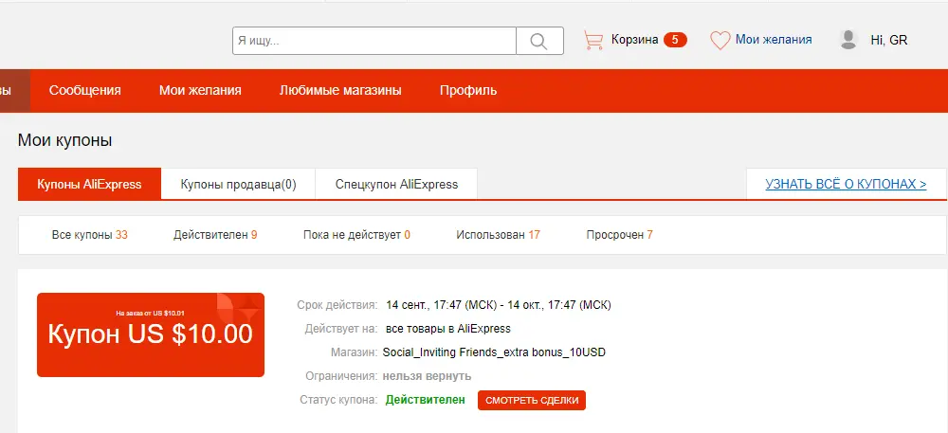Screen dimensions: 948x433
Task: Switch to 'Спецкупон AliExpress' tab
Action: coord(396,184)
